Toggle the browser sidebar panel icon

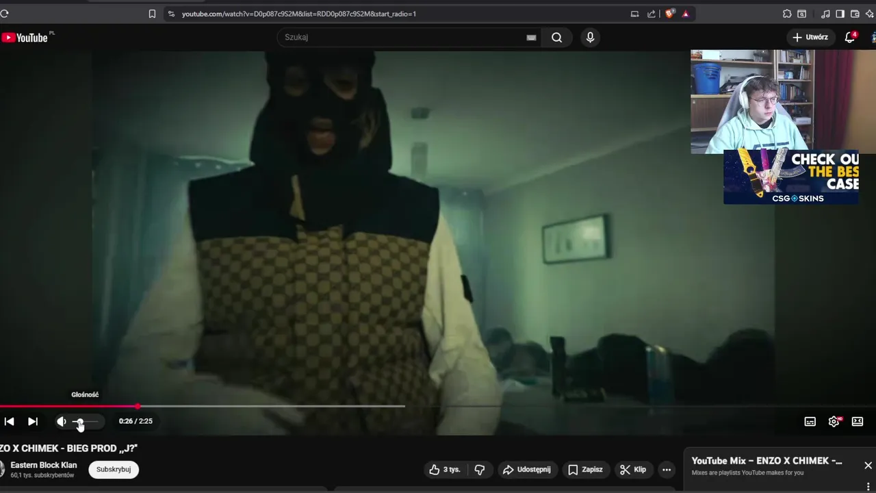click(x=840, y=14)
